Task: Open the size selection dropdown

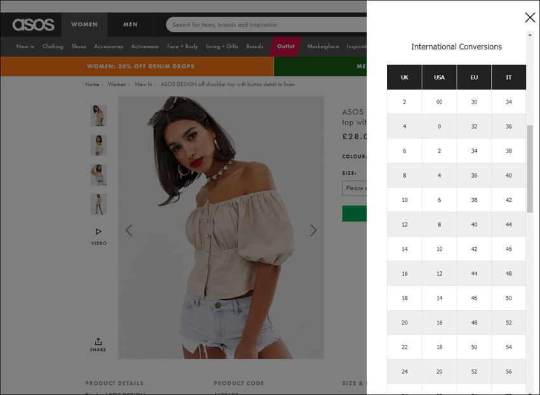Action: point(354,188)
